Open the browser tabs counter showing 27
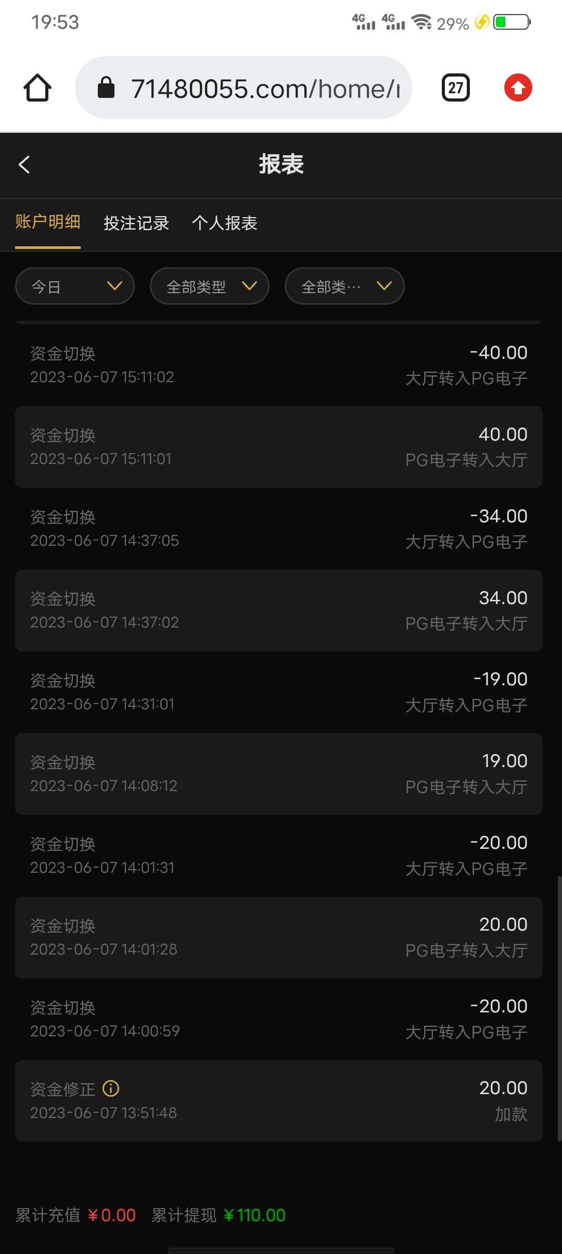Screen dimensions: 562x1254 point(455,87)
